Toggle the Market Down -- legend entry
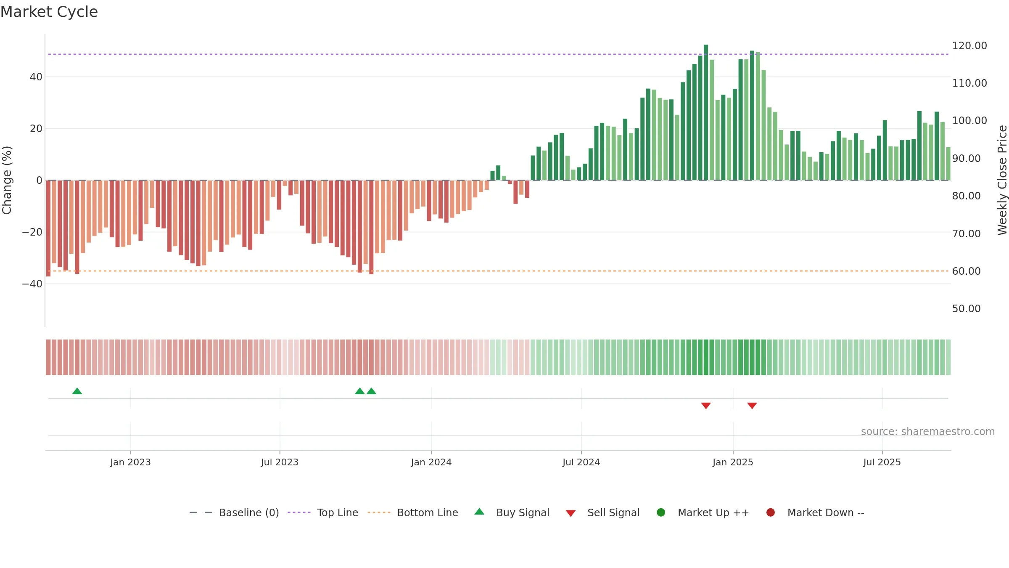 [815, 512]
